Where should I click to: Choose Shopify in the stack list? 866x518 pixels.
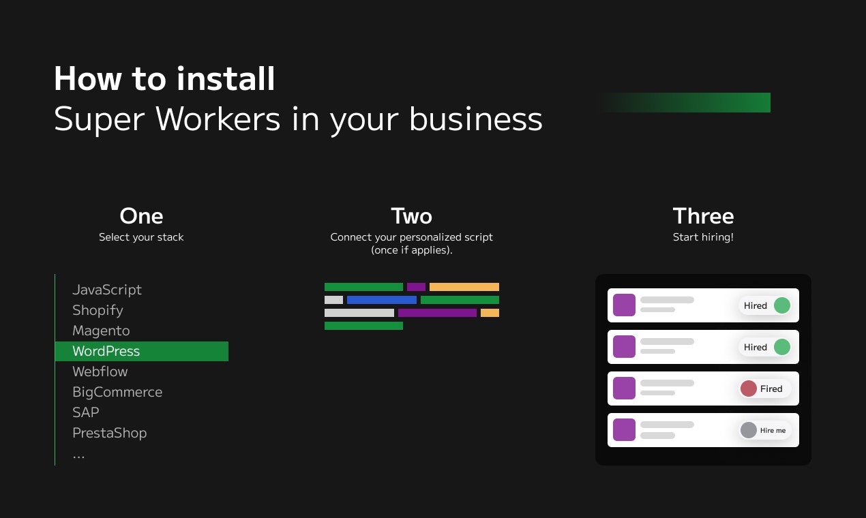coord(98,310)
